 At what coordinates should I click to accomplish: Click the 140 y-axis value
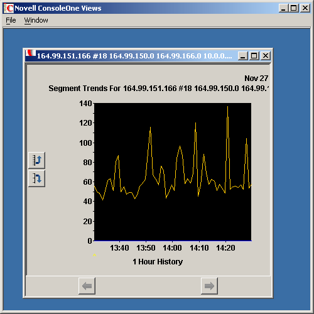pyautogui.click(x=85, y=104)
